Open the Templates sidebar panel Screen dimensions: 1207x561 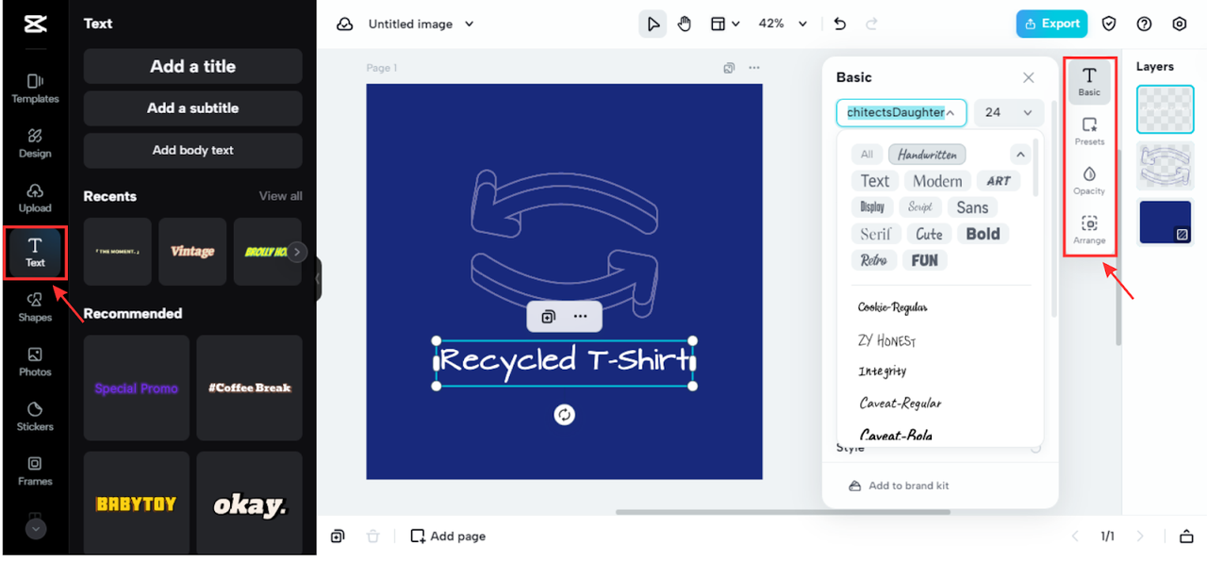(35, 89)
